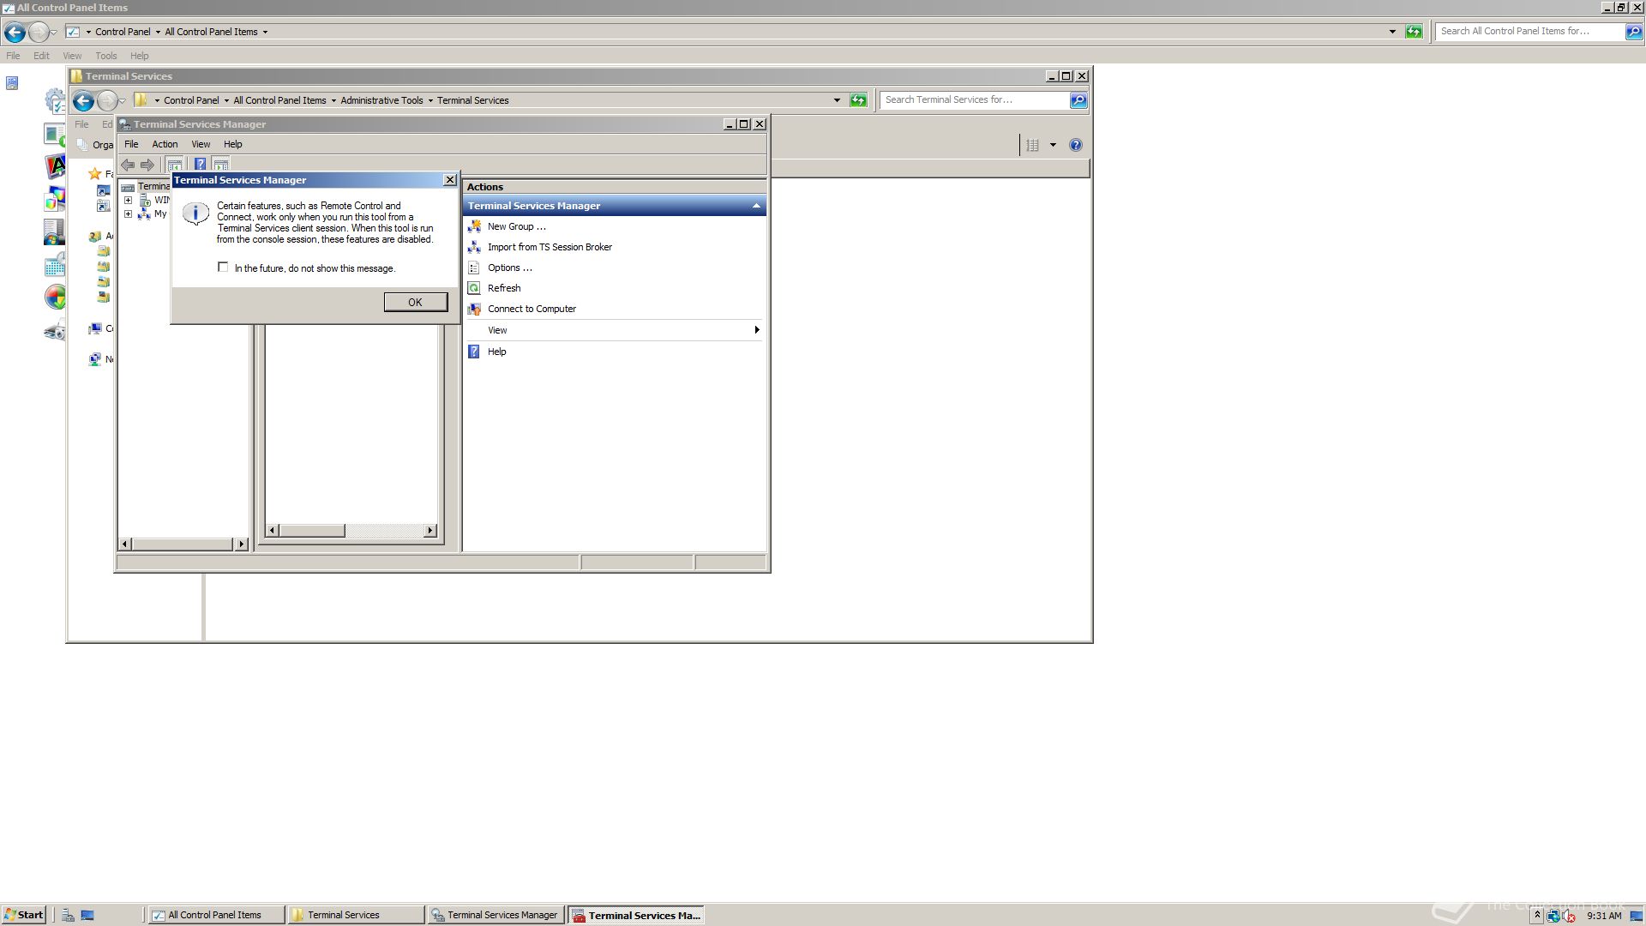Click the muted volume tray icon
1646x926 pixels.
click(1569, 916)
